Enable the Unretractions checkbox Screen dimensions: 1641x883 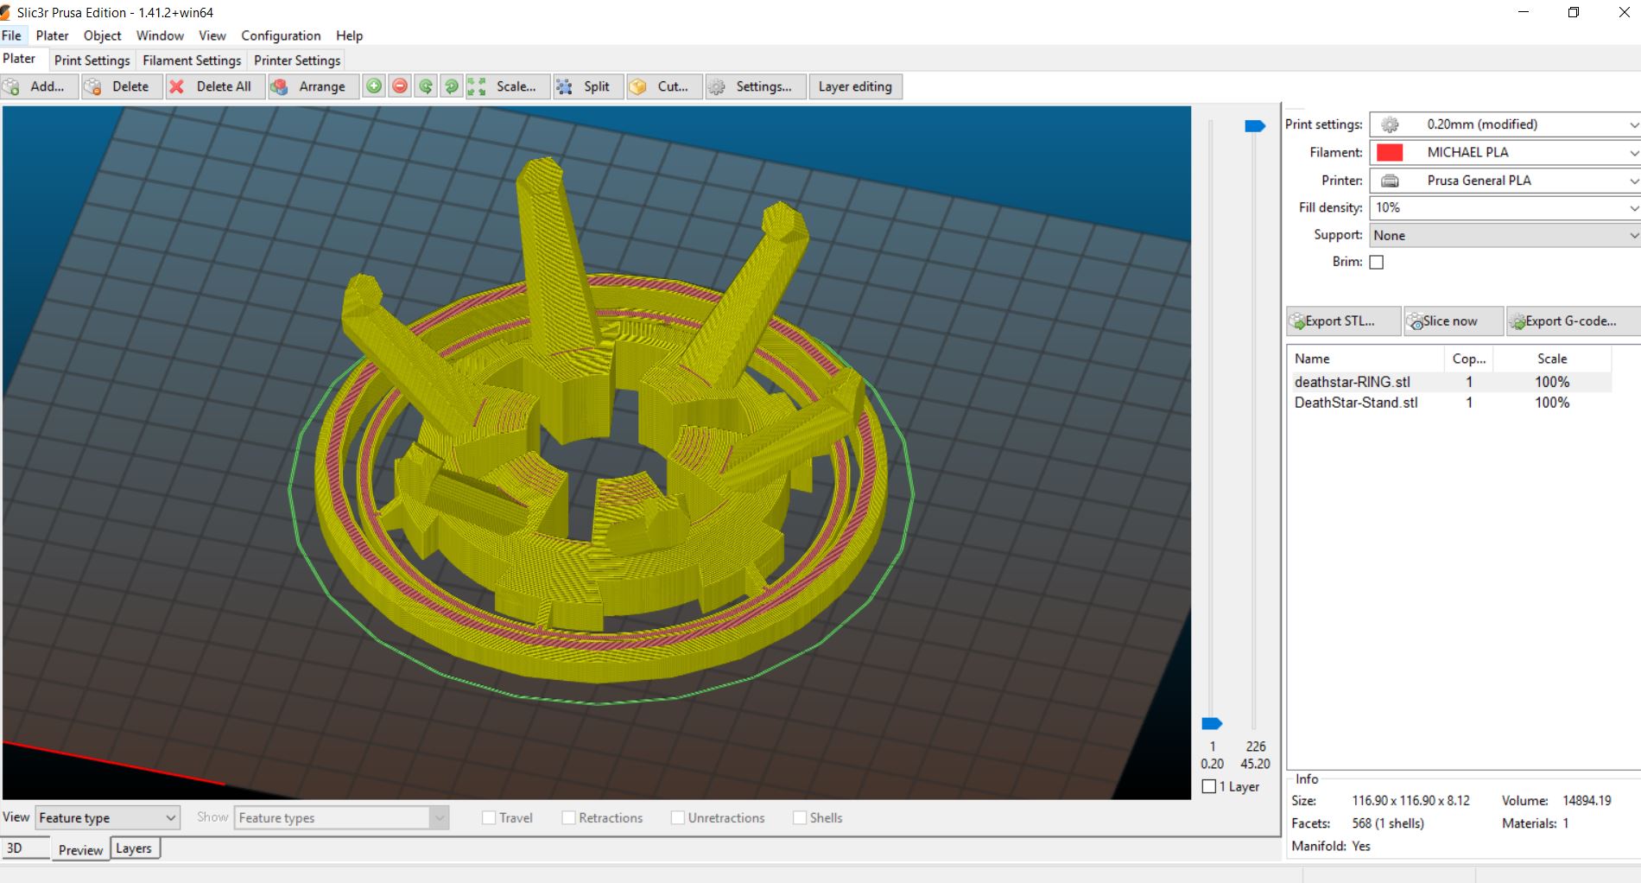678,817
